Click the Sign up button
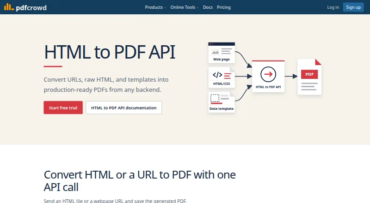 coord(353,7)
